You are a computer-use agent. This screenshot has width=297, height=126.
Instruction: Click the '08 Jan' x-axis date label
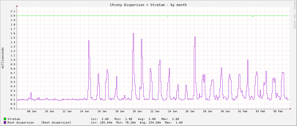tap(32, 111)
